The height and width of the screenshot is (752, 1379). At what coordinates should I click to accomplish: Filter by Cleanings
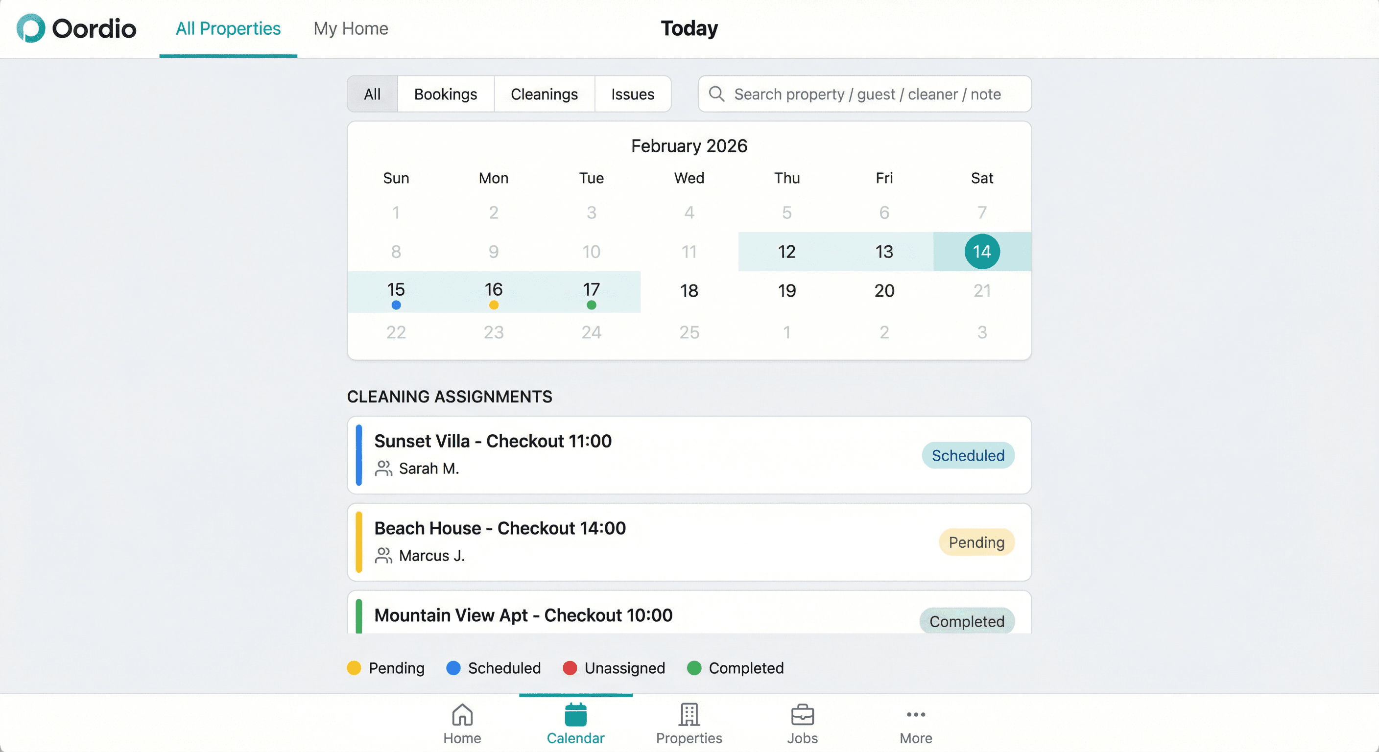(x=544, y=94)
